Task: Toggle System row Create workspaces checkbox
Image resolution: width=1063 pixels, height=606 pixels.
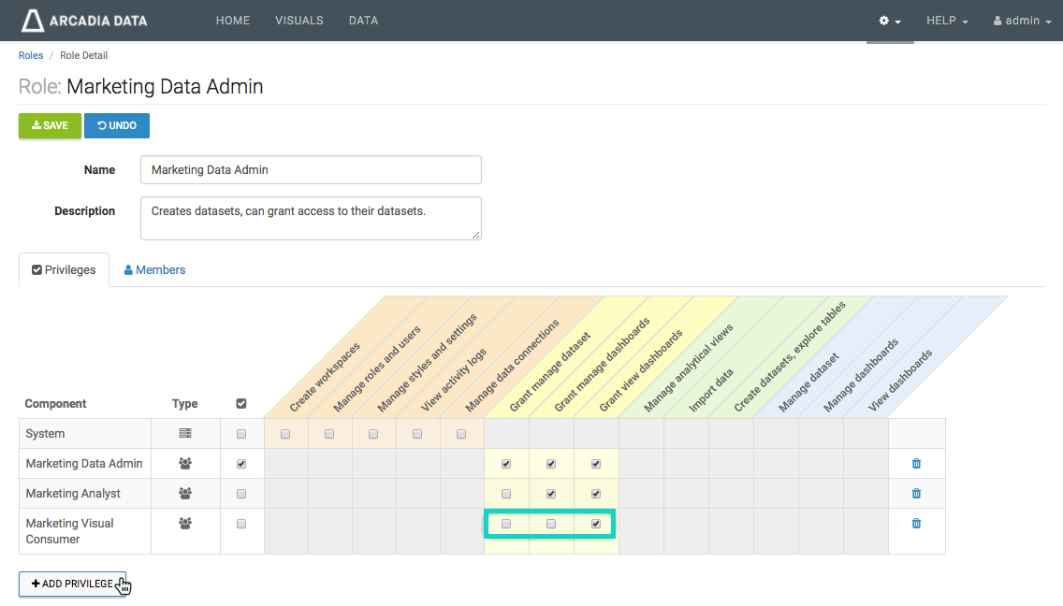Action: tap(285, 434)
